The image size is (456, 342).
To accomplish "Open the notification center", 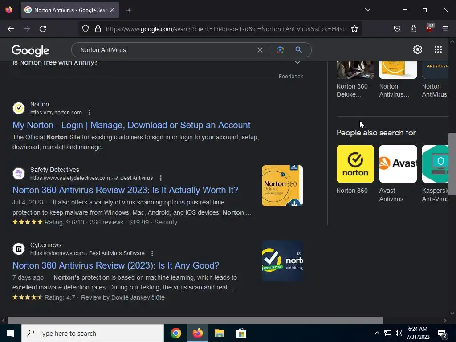I will pyautogui.click(x=442, y=334).
